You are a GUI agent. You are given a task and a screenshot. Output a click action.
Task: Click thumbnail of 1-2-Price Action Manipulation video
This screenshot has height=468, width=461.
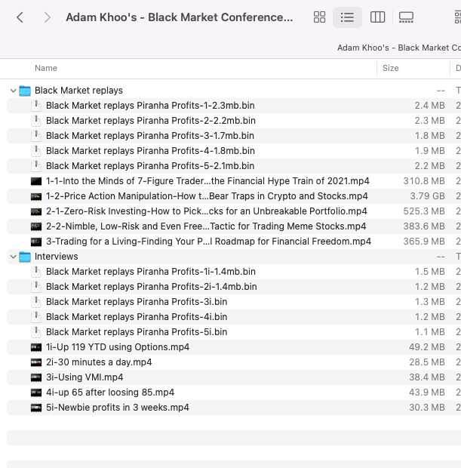point(36,196)
